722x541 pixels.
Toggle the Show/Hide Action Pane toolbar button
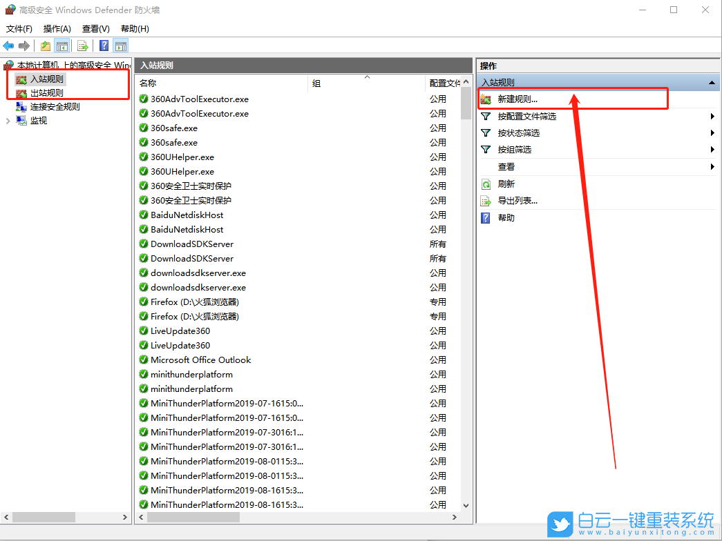click(x=121, y=46)
